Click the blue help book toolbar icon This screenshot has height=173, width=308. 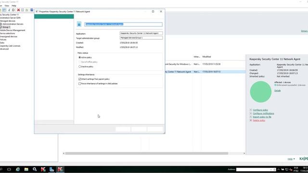[32, 10]
